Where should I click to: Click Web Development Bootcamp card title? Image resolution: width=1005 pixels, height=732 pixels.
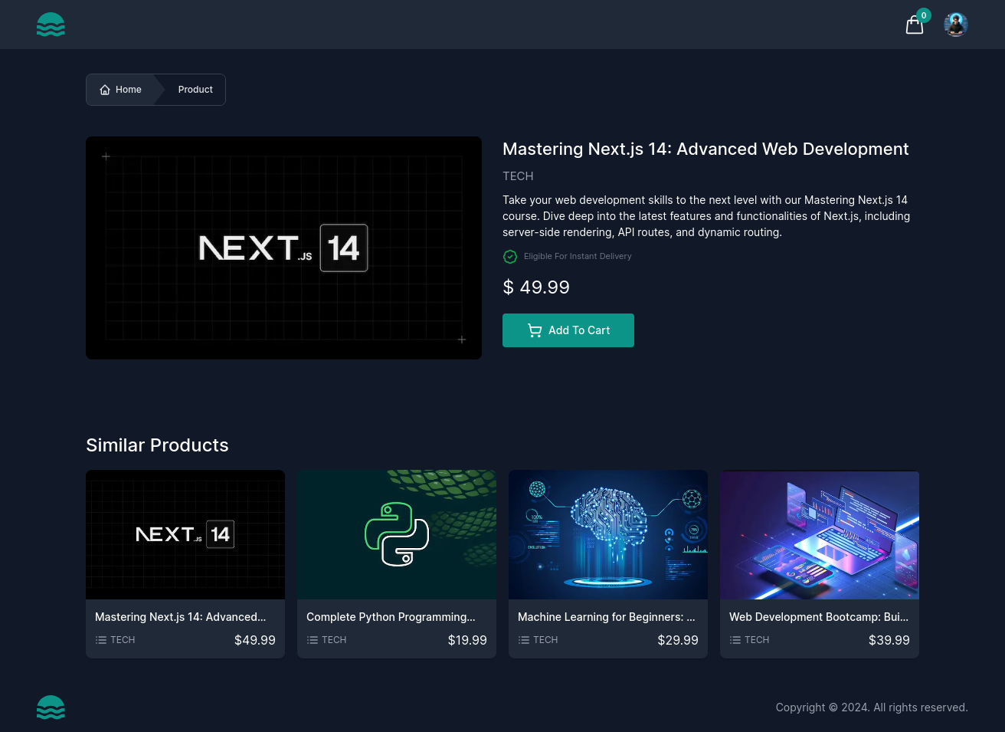tap(819, 617)
